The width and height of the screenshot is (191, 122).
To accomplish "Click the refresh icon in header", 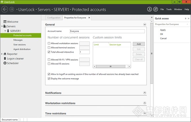I will coord(155,9).
